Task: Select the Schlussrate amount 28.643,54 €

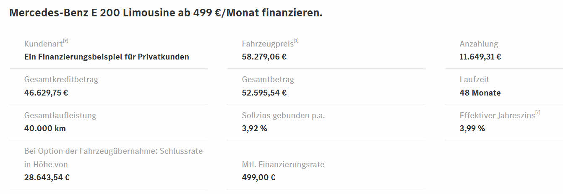Action: click(x=47, y=177)
